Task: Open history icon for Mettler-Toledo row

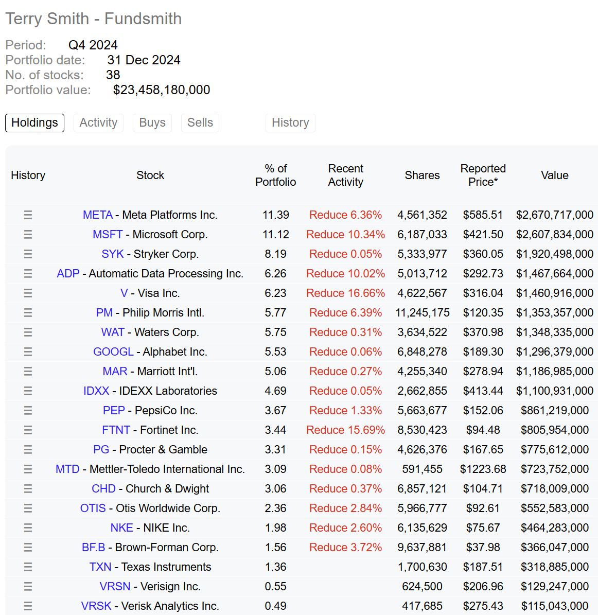Action: [x=28, y=469]
